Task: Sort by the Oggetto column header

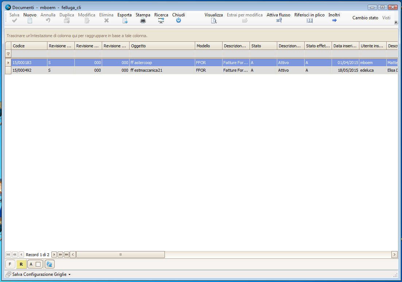Action: click(162, 46)
